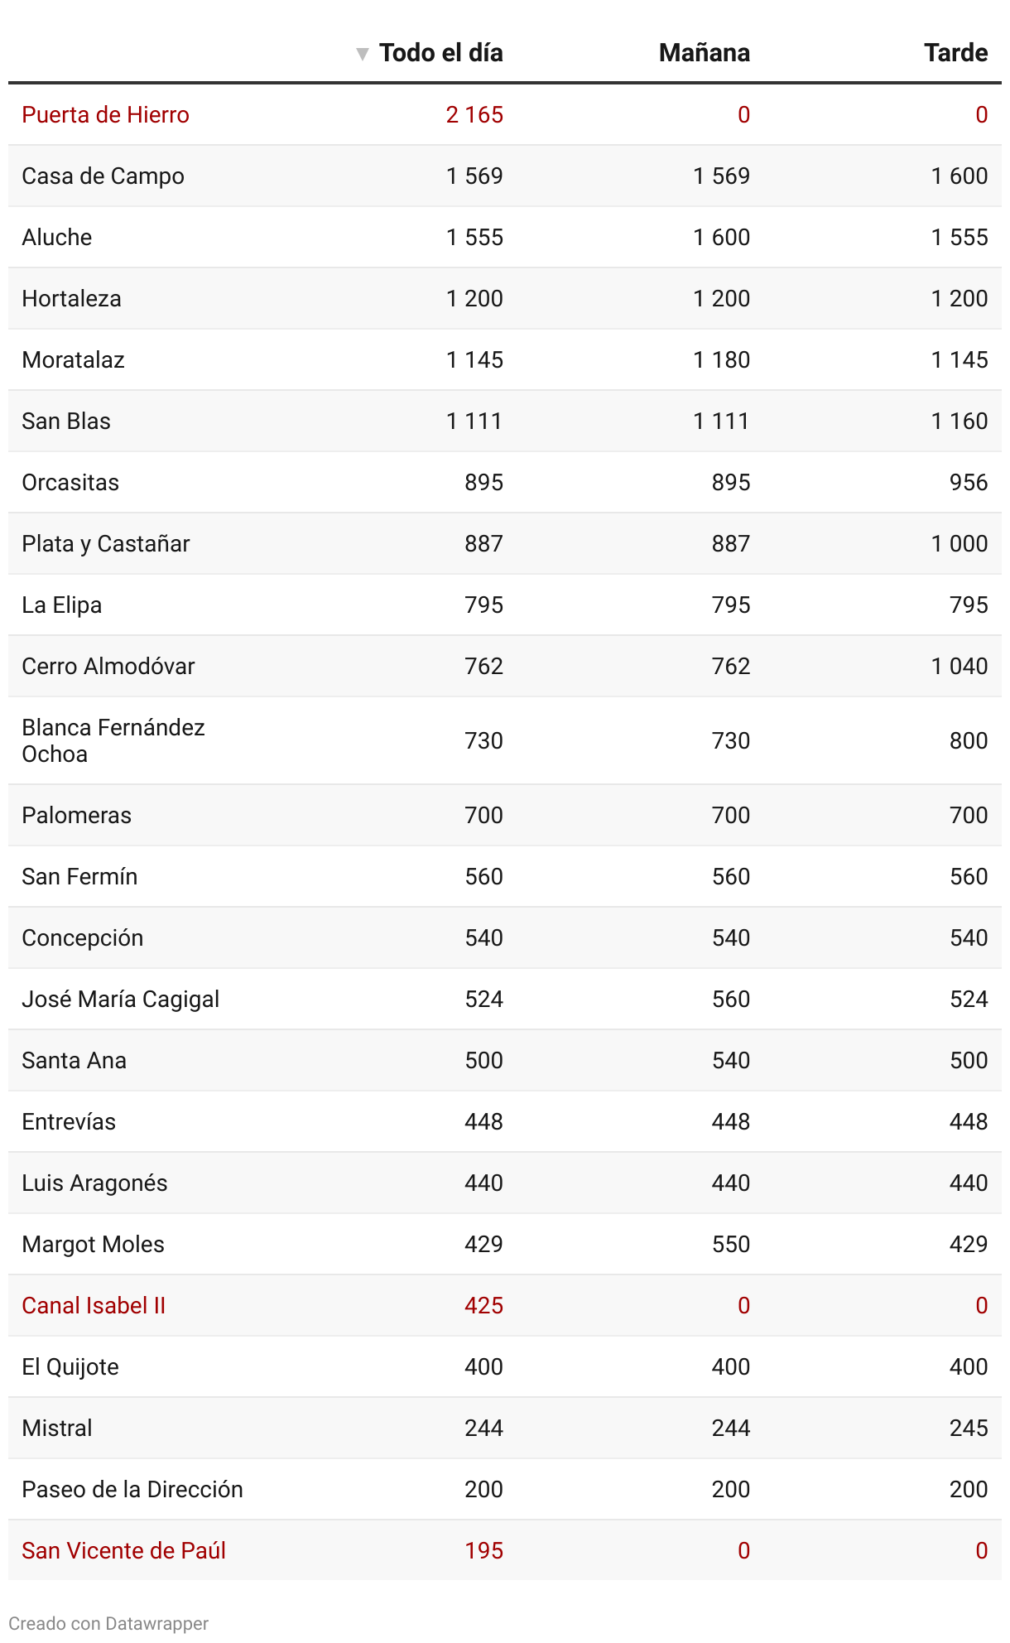
Task: Click the Aluche row label
Action: click(56, 238)
